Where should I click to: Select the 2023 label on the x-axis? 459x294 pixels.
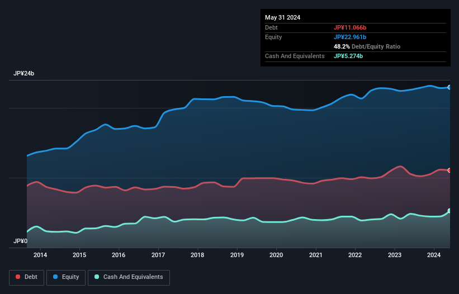(395, 255)
